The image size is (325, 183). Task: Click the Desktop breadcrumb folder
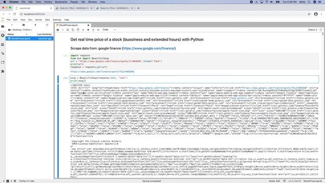(17, 30)
